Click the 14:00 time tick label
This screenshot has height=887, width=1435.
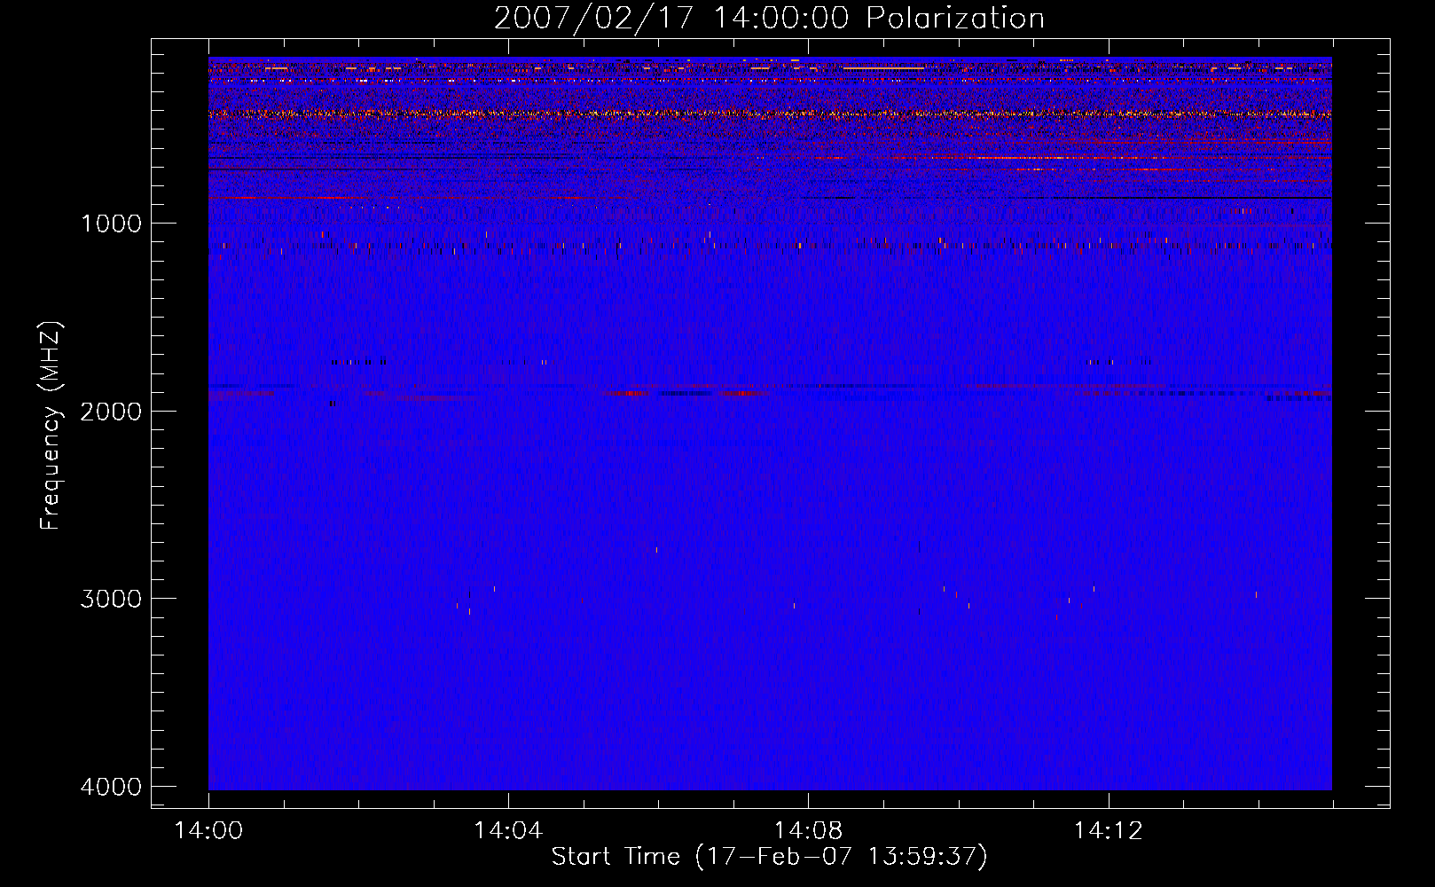[208, 831]
